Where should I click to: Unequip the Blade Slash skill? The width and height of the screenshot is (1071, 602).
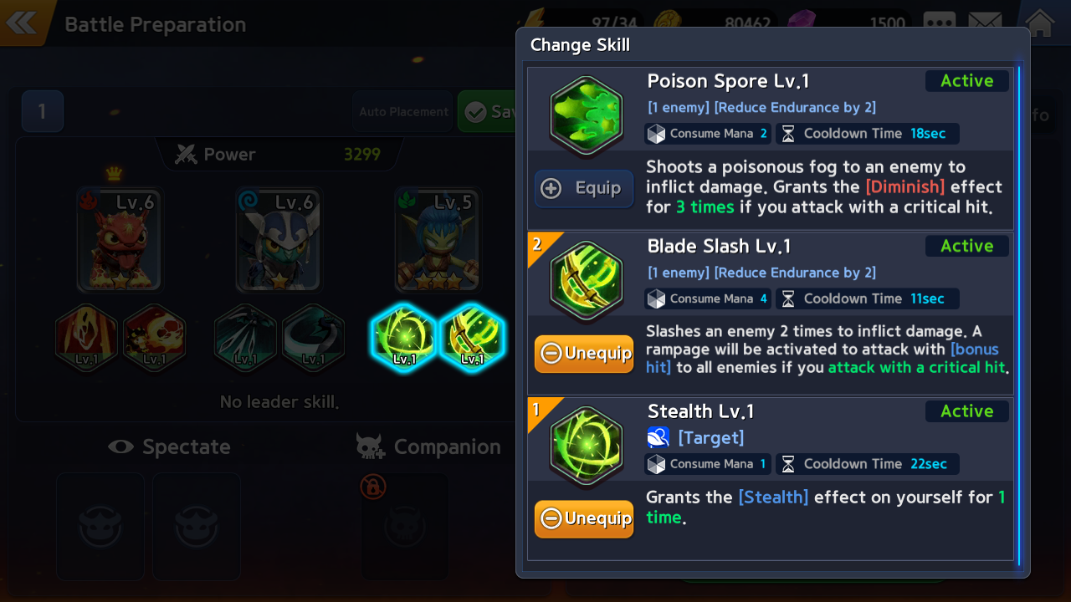pos(584,354)
